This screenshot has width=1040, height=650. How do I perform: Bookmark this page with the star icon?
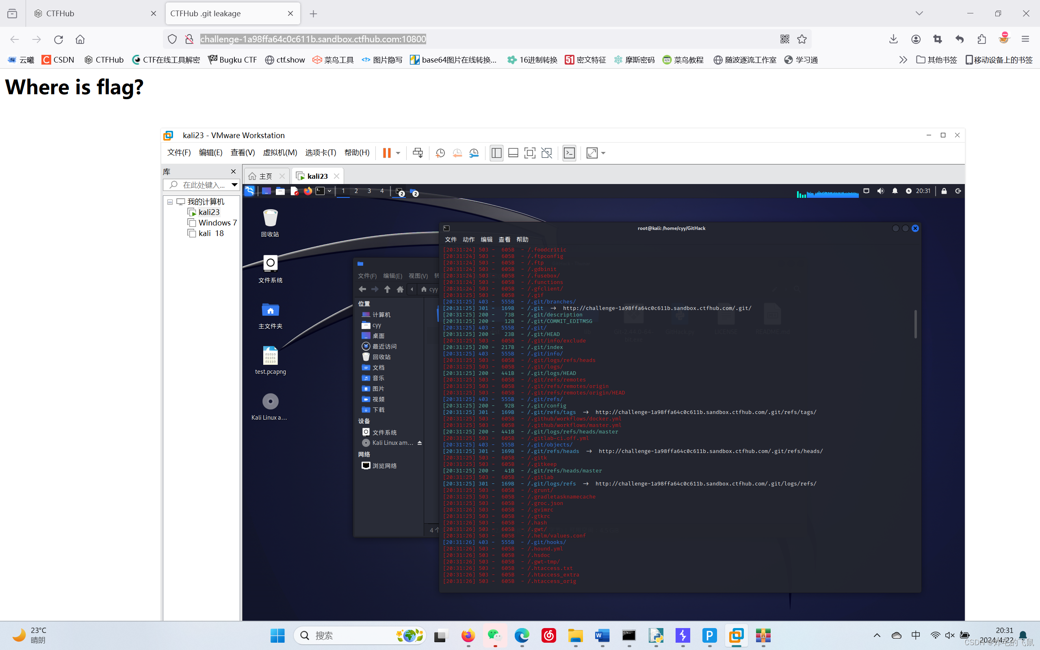(802, 39)
